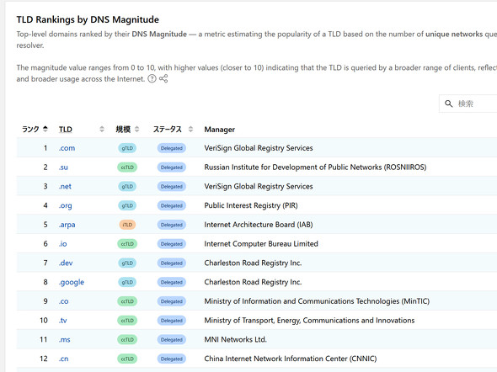Select 'Public Interest Registry (PIR)' text
This screenshot has height=372, width=497.
pos(251,205)
